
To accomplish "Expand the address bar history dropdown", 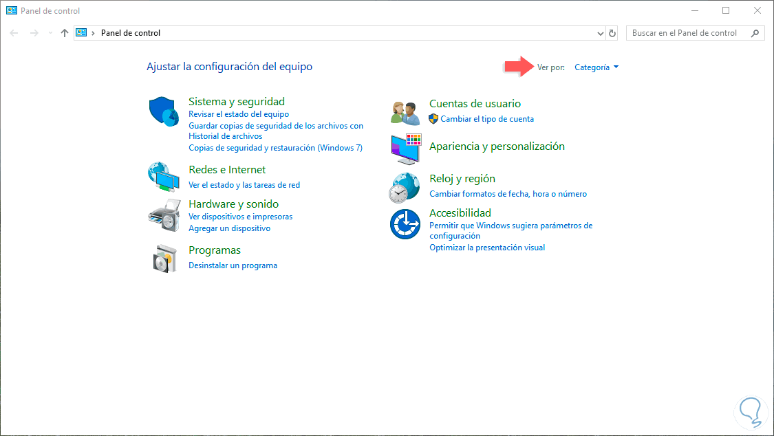I will 600,33.
